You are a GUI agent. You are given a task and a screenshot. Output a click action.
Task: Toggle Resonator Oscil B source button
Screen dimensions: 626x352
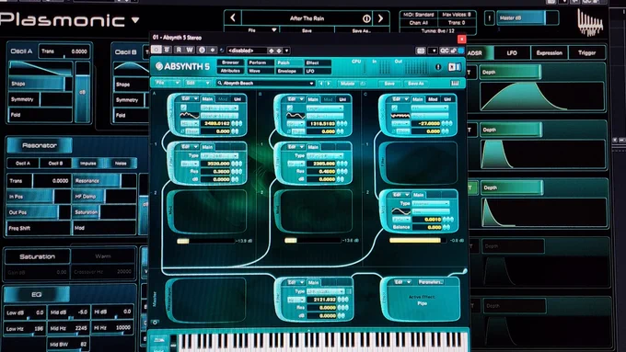point(55,163)
